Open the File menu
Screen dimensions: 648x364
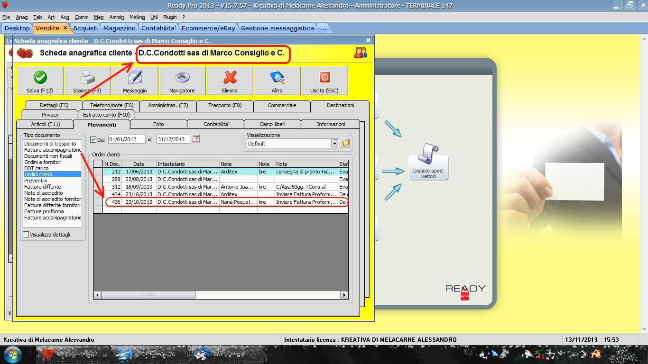[x=6, y=17]
